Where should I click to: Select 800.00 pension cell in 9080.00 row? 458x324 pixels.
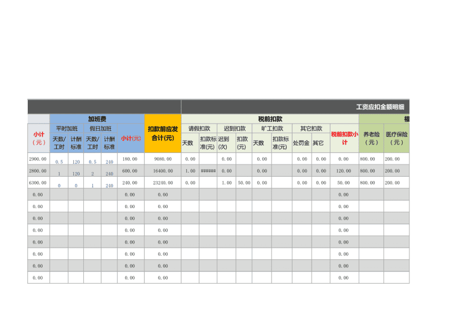point(371,159)
